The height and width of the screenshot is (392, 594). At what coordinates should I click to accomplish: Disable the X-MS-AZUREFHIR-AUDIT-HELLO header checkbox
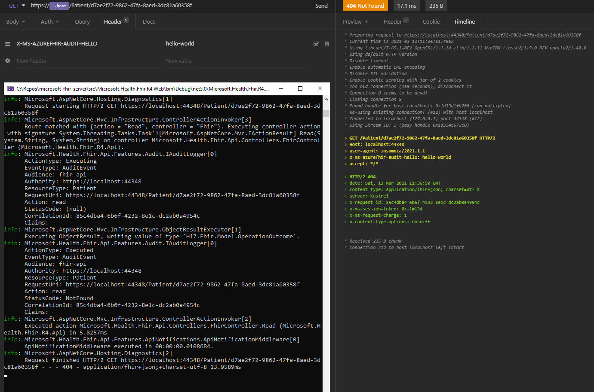pyautogui.click(x=316, y=43)
